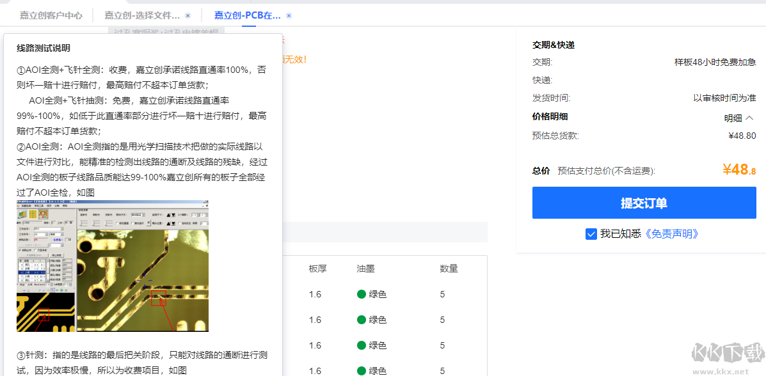Switch to the 嘉立创客户中心 tab

pos(51,14)
